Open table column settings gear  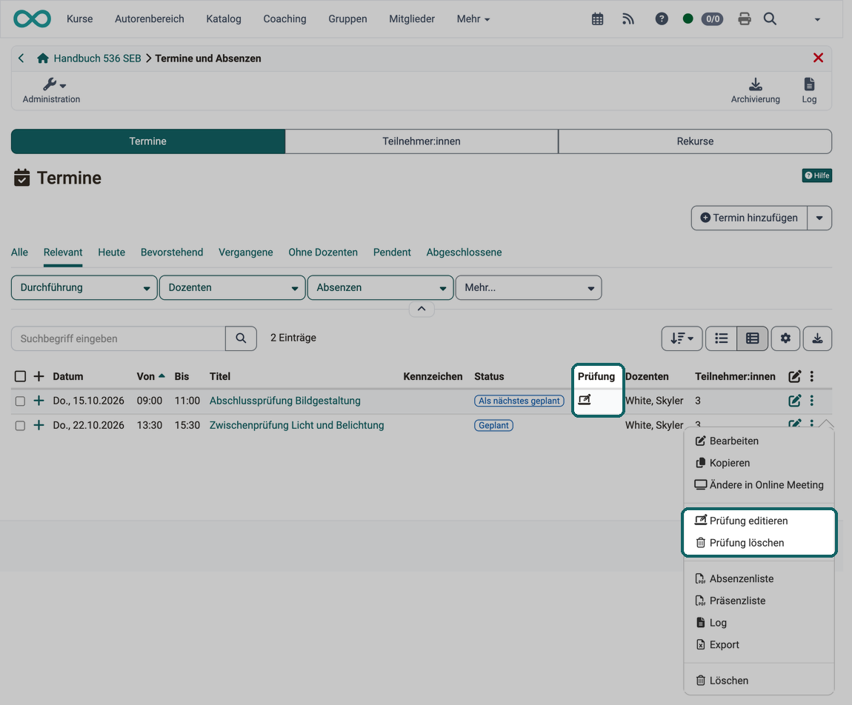coord(785,338)
